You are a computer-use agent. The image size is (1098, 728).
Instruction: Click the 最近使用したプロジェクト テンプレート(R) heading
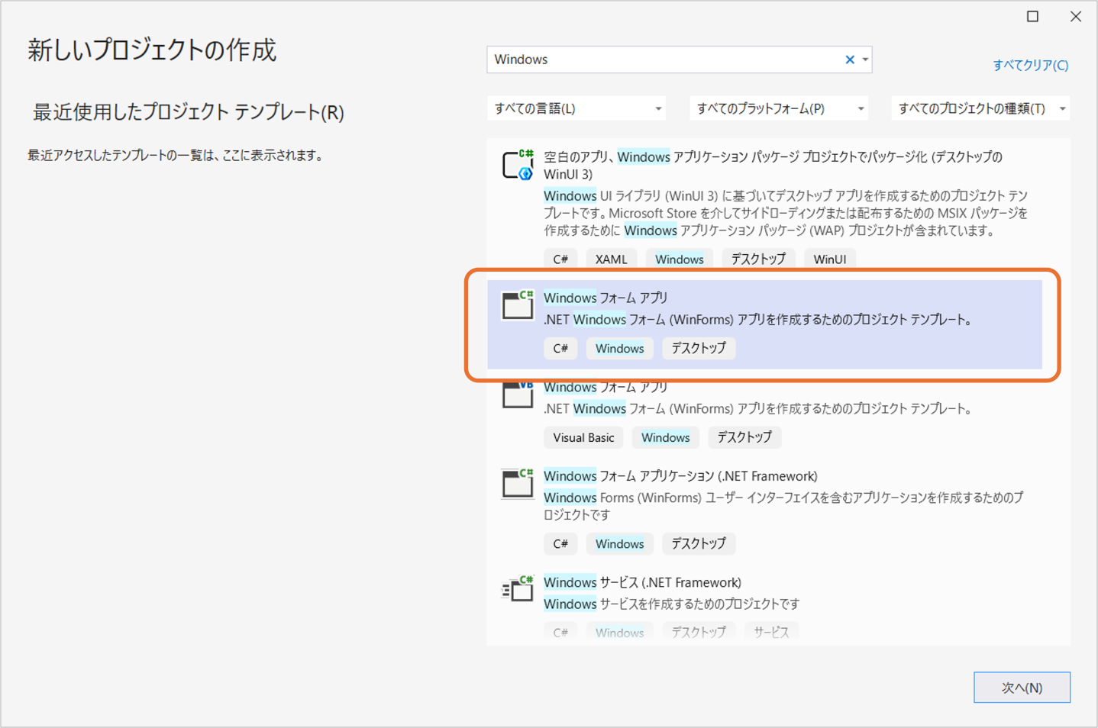click(x=189, y=112)
